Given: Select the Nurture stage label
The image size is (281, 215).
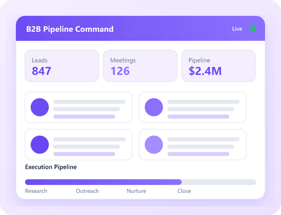Looking at the screenshot, I should pos(136,191).
